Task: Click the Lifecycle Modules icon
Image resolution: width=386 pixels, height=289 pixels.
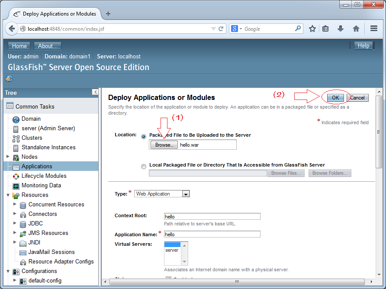Action: 16,176
